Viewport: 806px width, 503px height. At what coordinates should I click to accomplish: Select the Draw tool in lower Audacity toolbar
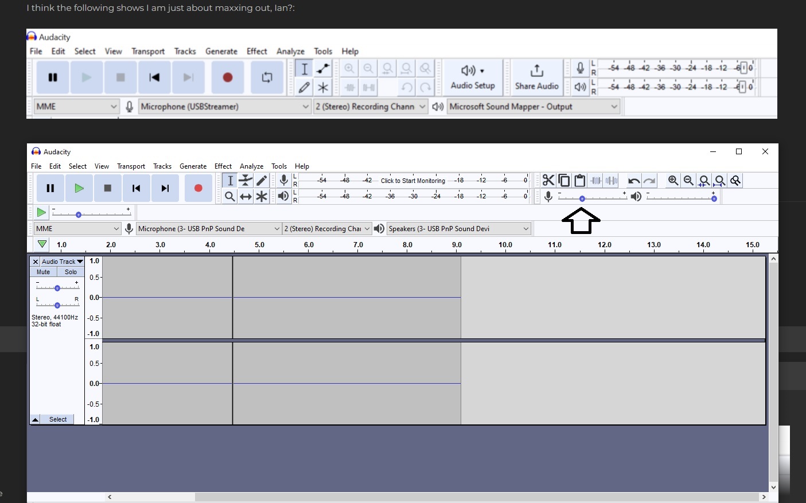coord(262,181)
